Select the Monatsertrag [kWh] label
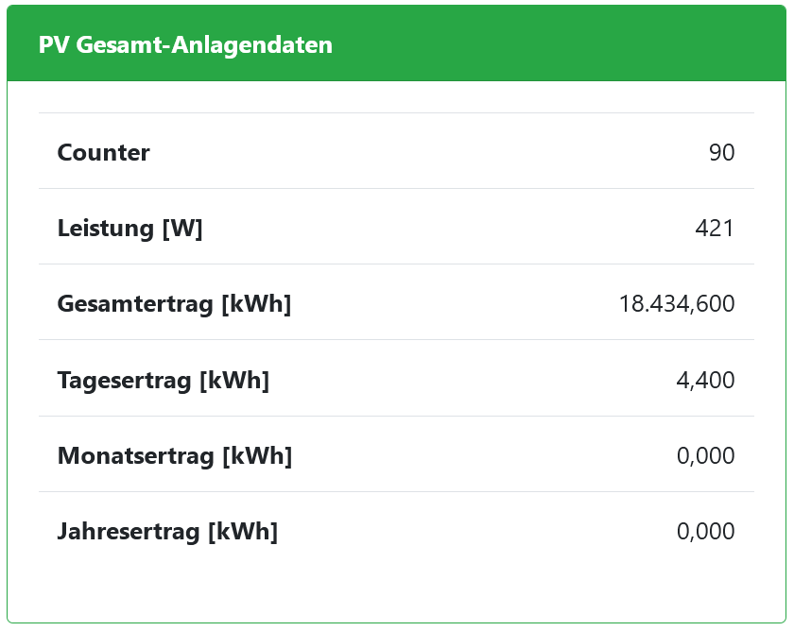The height and width of the screenshot is (631, 794). pyautogui.click(x=175, y=455)
